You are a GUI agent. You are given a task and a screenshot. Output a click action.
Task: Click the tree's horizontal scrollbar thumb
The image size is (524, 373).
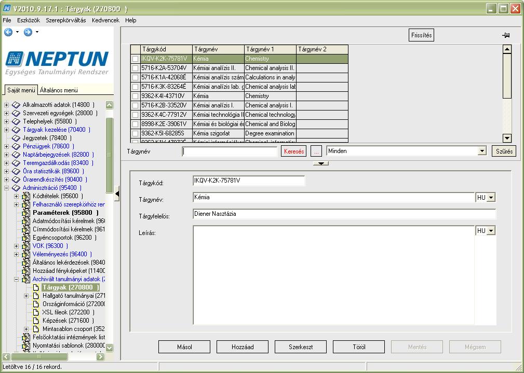39,356
